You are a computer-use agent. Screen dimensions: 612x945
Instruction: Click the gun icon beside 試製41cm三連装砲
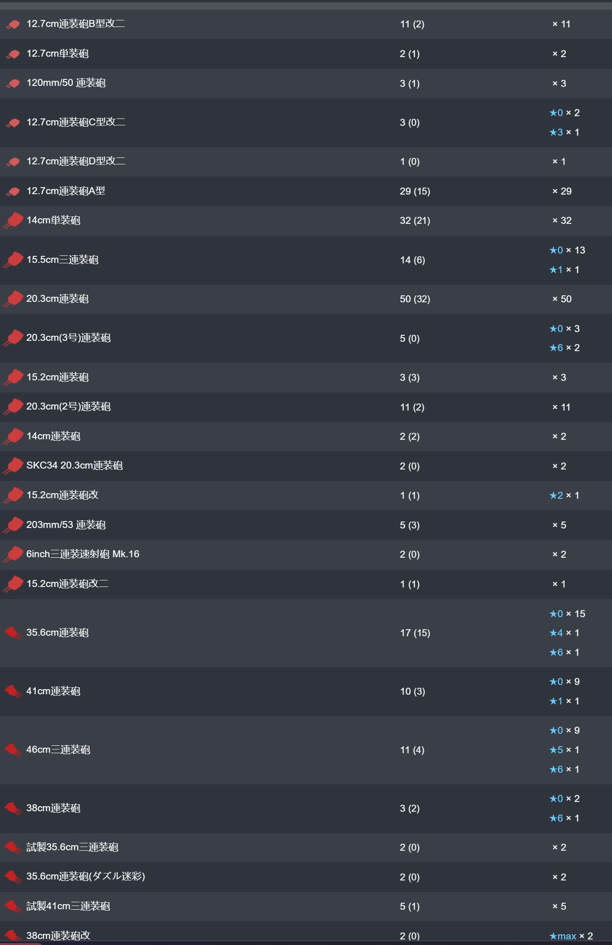coord(13,906)
